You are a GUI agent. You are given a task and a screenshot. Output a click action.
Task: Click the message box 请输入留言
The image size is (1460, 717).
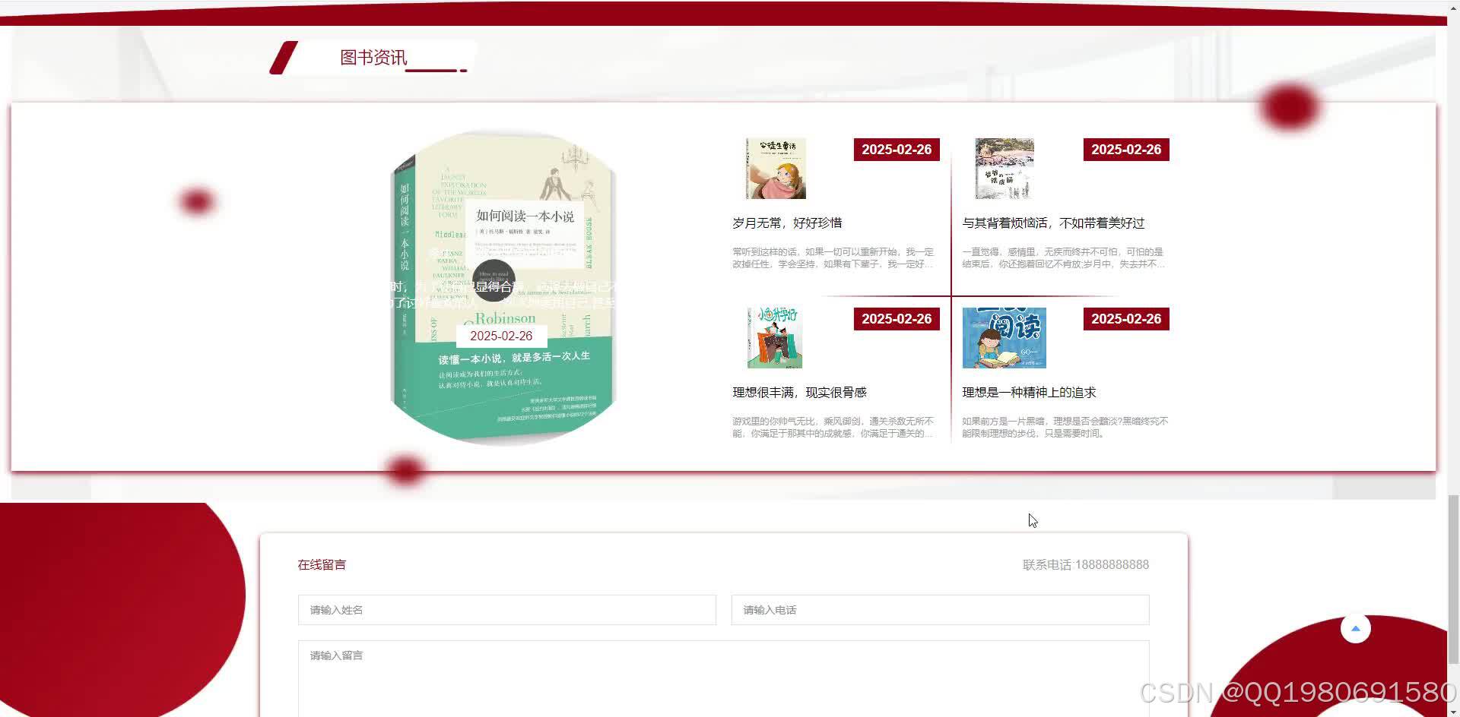tap(722, 676)
